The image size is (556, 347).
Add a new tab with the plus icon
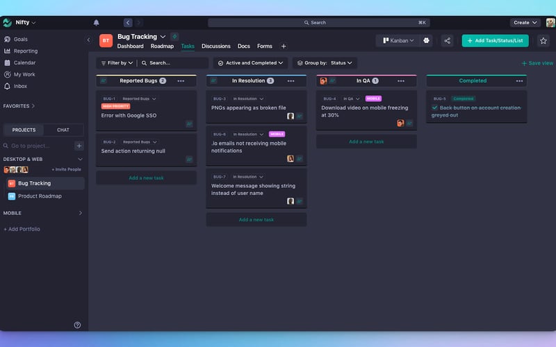284,46
